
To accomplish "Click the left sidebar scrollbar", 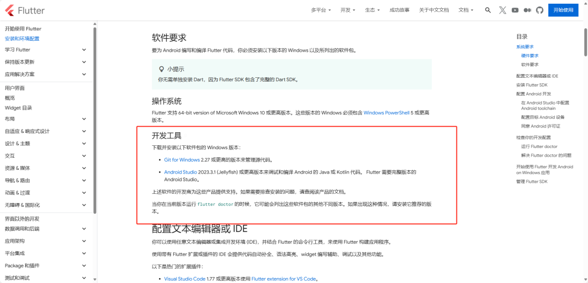I will pyautogui.click(x=95, y=120).
